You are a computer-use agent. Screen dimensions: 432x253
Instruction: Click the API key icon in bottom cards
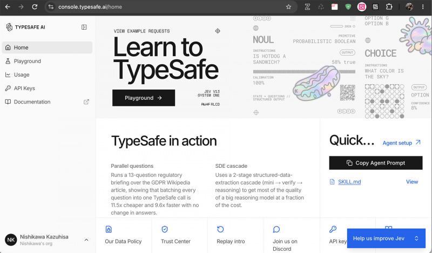[333, 229]
